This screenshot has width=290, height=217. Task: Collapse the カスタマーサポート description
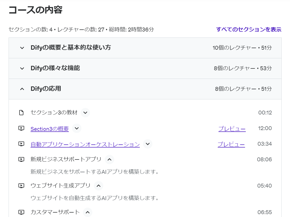pyautogui.click(x=88, y=212)
